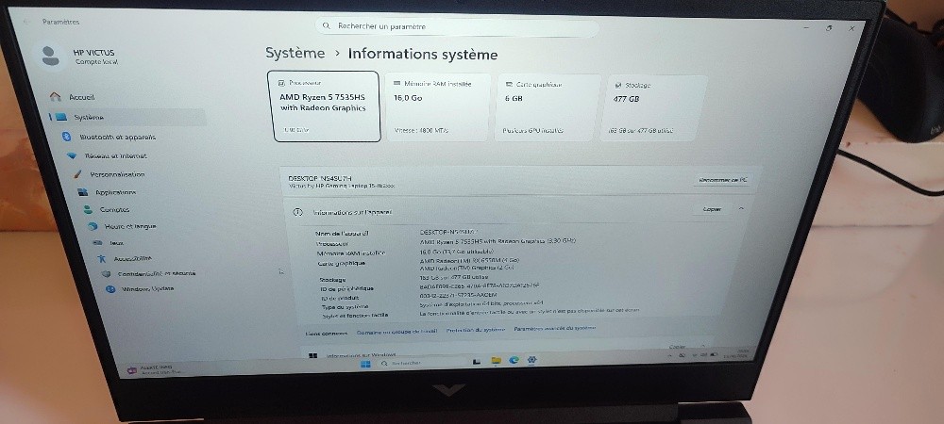Screen dimensions: 944x424
Task: Copy device info with Copier button
Action: (x=712, y=209)
